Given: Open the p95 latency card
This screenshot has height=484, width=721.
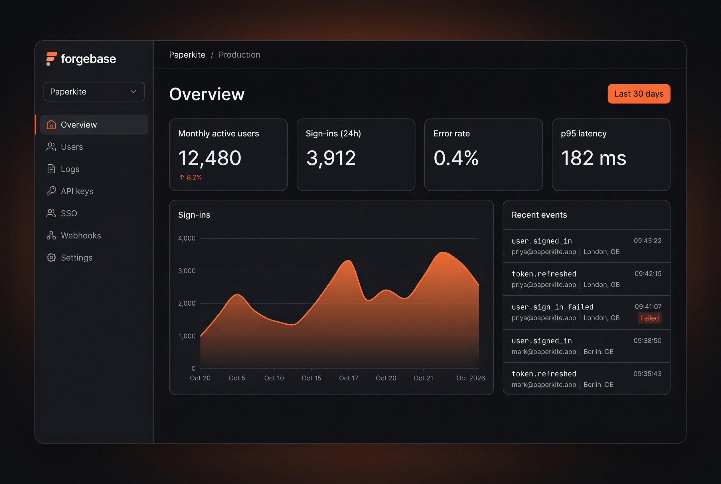Looking at the screenshot, I should [611, 155].
